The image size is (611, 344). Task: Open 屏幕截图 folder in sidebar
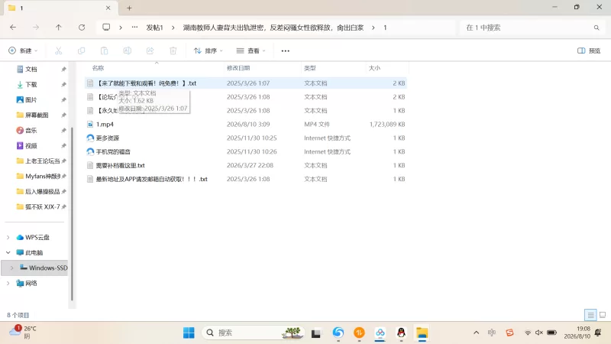click(x=36, y=115)
